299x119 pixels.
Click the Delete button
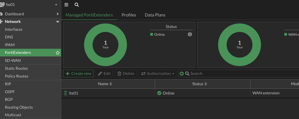tap(126, 73)
